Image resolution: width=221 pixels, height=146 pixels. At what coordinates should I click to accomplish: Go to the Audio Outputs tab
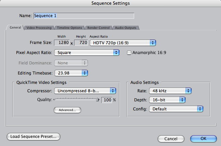click(125, 28)
